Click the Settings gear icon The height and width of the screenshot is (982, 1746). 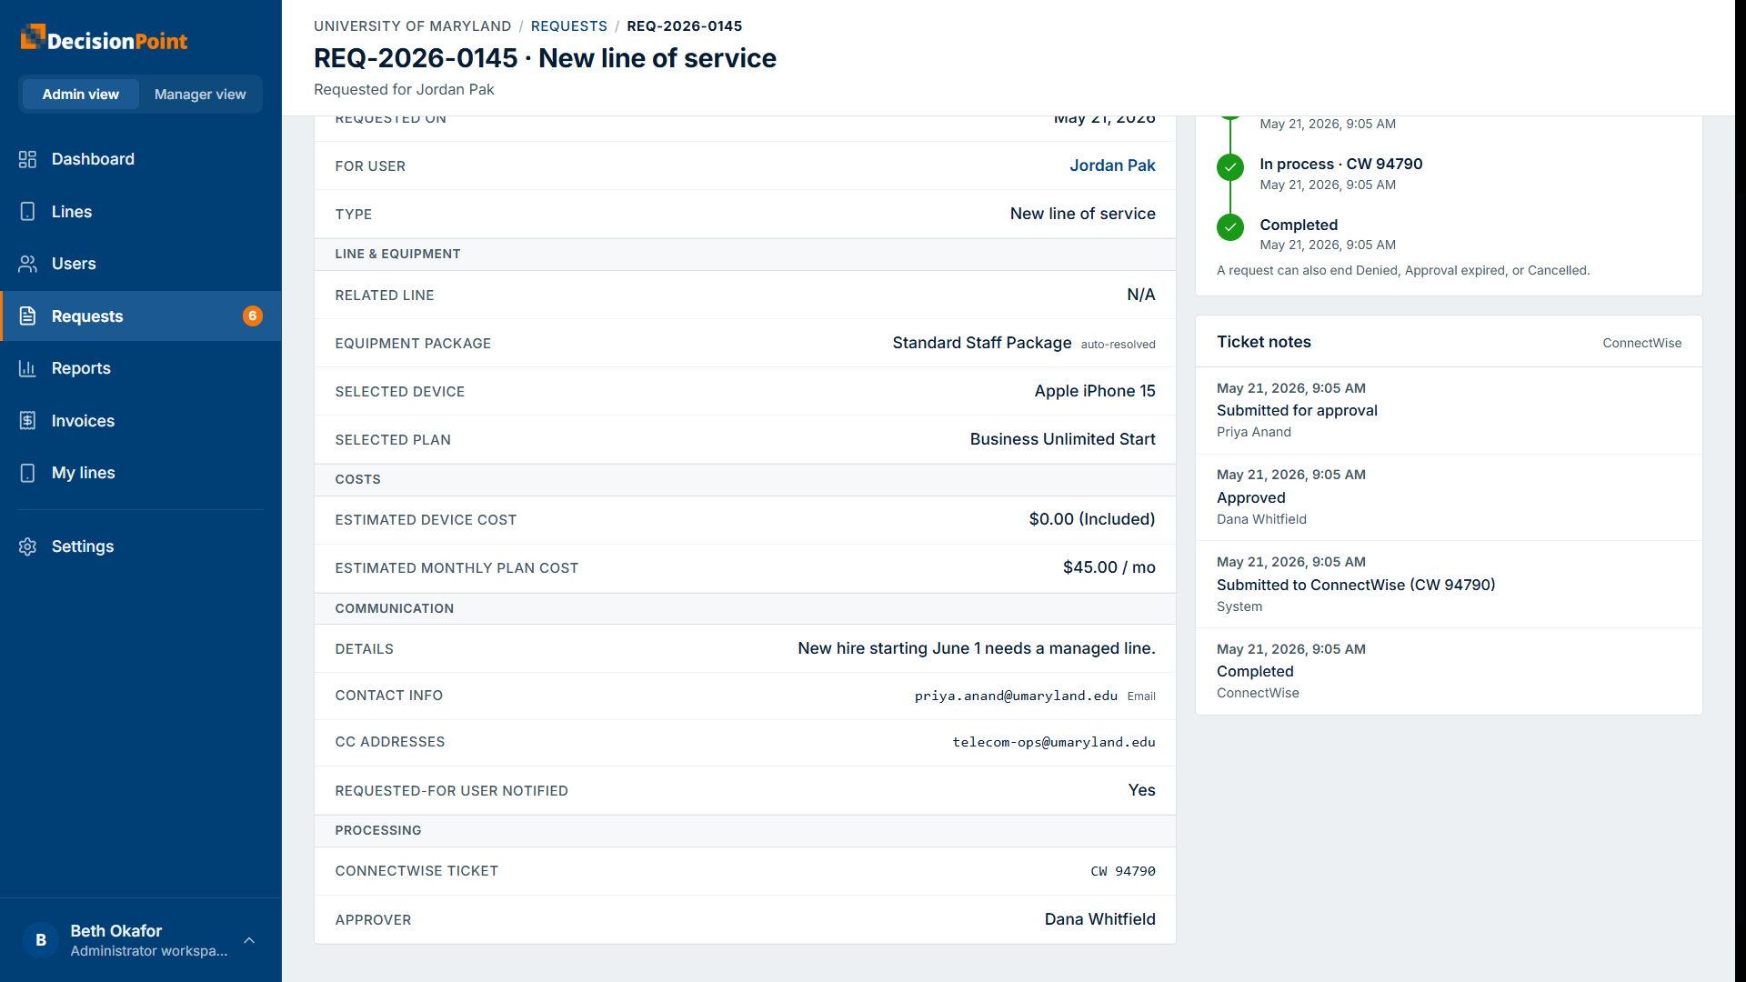[27, 546]
